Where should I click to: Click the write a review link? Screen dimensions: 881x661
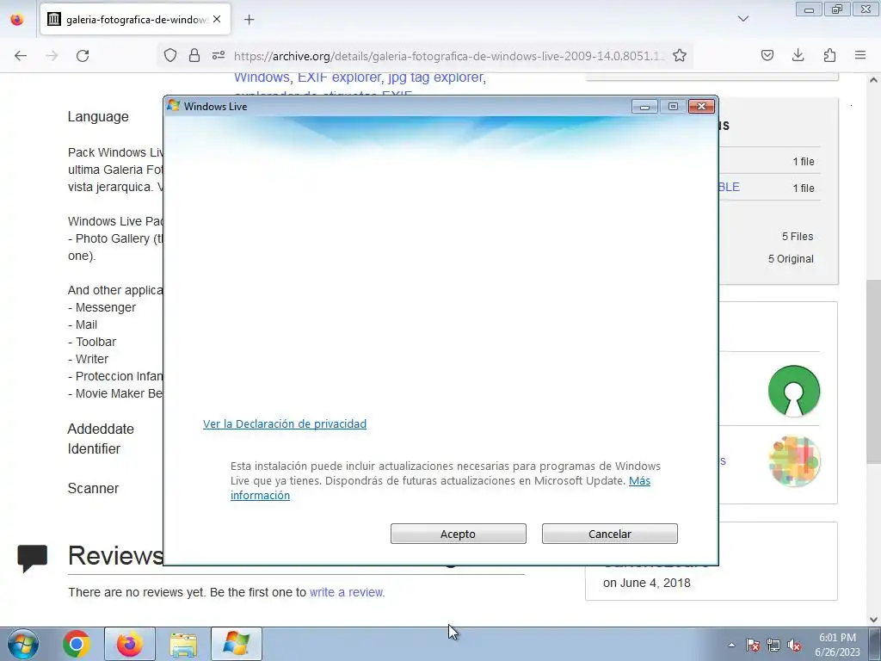coord(348,592)
